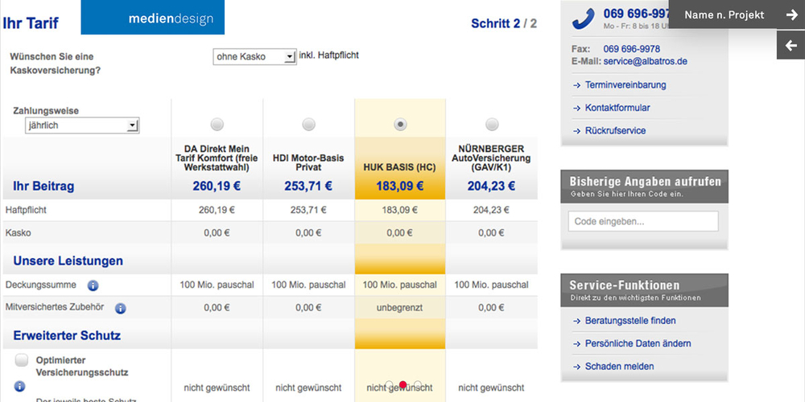Click the info icon beside Mitversichertes Zubehör

tap(120, 309)
